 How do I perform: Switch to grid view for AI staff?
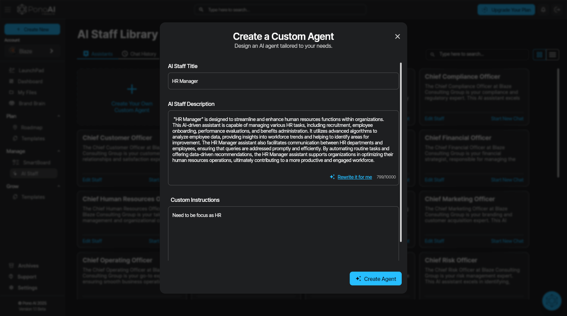pyautogui.click(x=538, y=54)
